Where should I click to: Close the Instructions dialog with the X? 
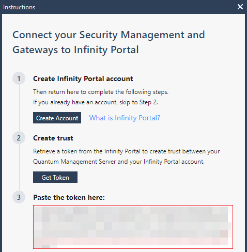point(240,7)
